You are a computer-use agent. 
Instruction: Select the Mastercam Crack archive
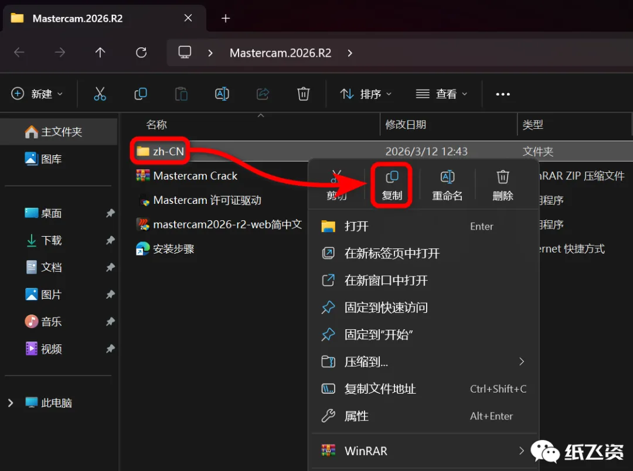(187, 176)
